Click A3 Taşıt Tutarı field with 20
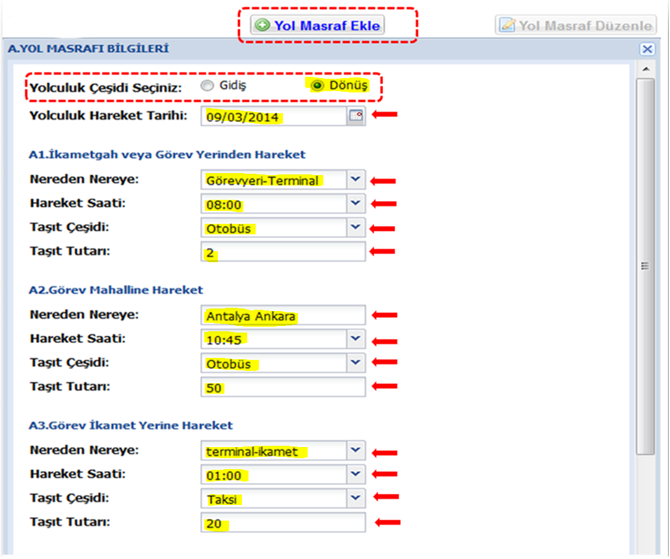Screen dimensions: 670x559 pos(284,523)
